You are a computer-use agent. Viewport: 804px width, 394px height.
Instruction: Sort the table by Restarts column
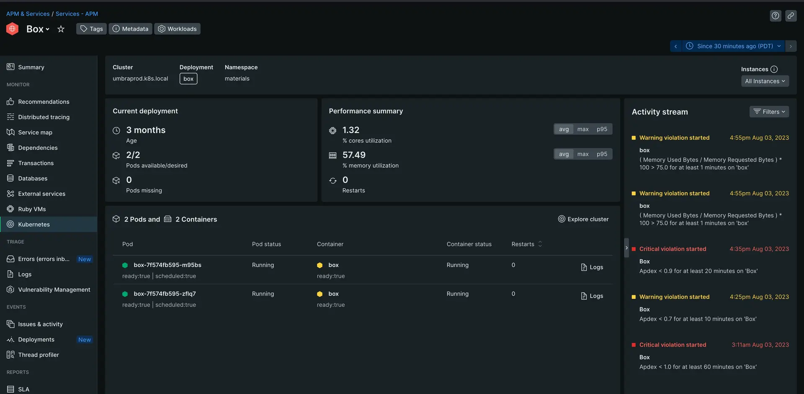tap(540, 244)
